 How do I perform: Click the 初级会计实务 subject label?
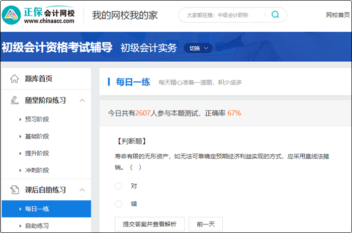point(149,48)
